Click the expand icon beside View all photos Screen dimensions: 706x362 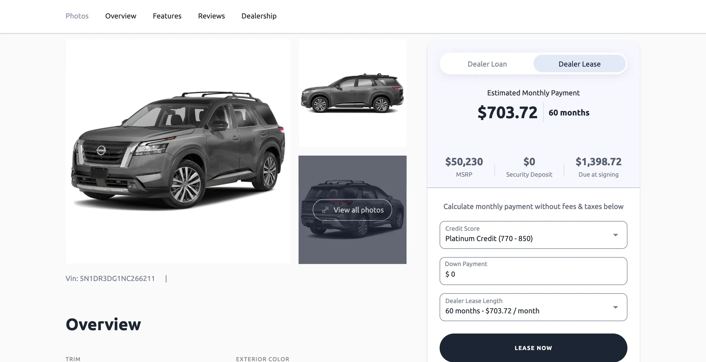pos(325,210)
